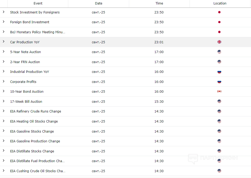Expand EIA Refinery Crude Runs Change details
The image size is (251, 178).
pos(4,111)
